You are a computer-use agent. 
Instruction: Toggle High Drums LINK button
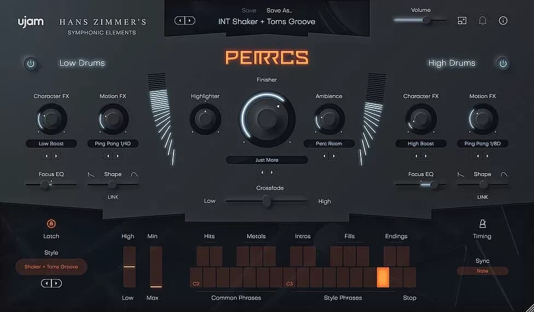(x=483, y=197)
